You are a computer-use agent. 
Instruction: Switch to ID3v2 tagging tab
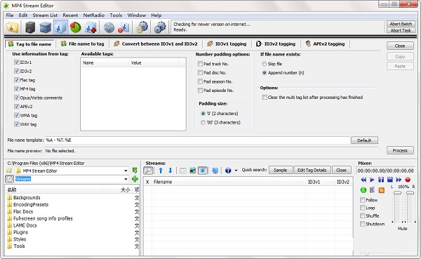click(276, 44)
